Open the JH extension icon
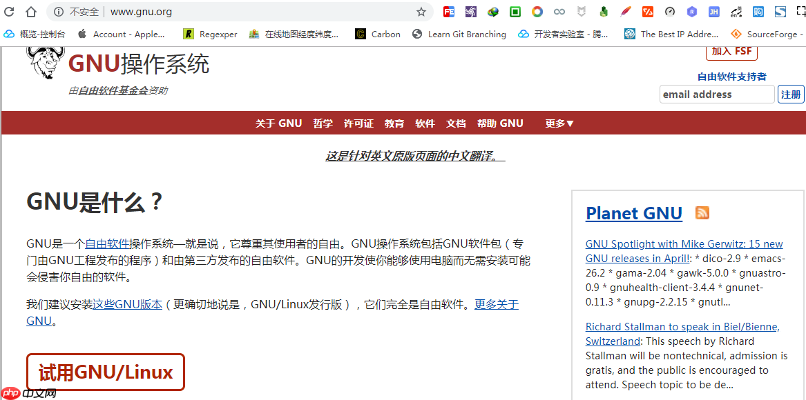Image resolution: width=806 pixels, height=400 pixels. coord(714,11)
